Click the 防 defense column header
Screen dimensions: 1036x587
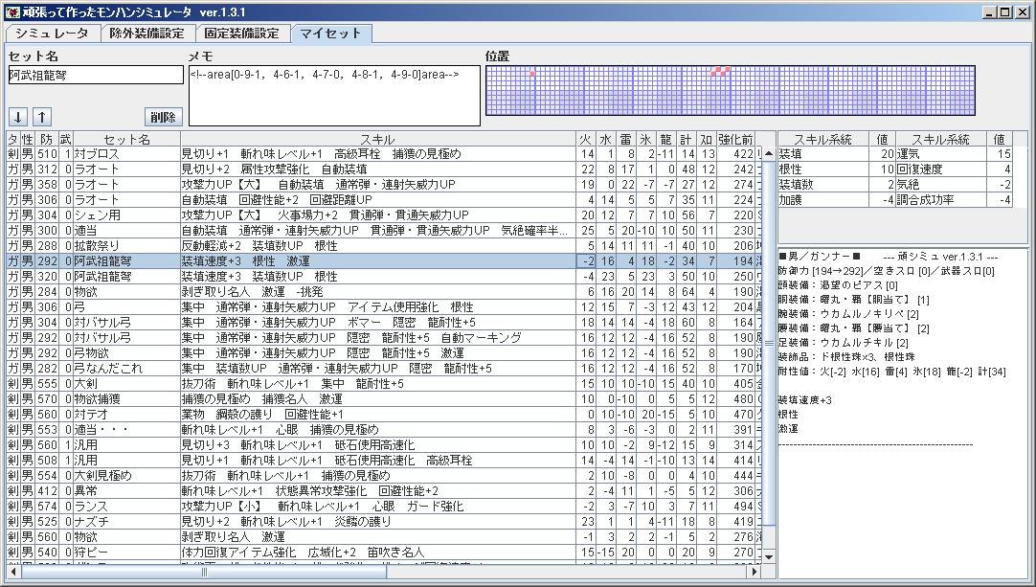pos(46,140)
